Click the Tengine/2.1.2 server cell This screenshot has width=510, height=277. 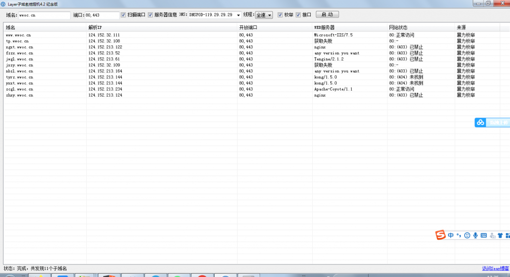pyautogui.click(x=329, y=59)
